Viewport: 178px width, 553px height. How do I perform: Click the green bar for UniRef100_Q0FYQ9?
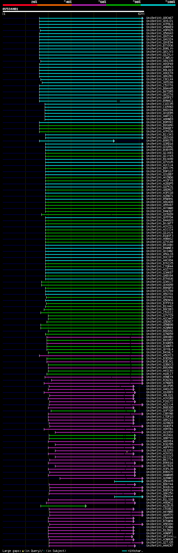click(93, 411)
